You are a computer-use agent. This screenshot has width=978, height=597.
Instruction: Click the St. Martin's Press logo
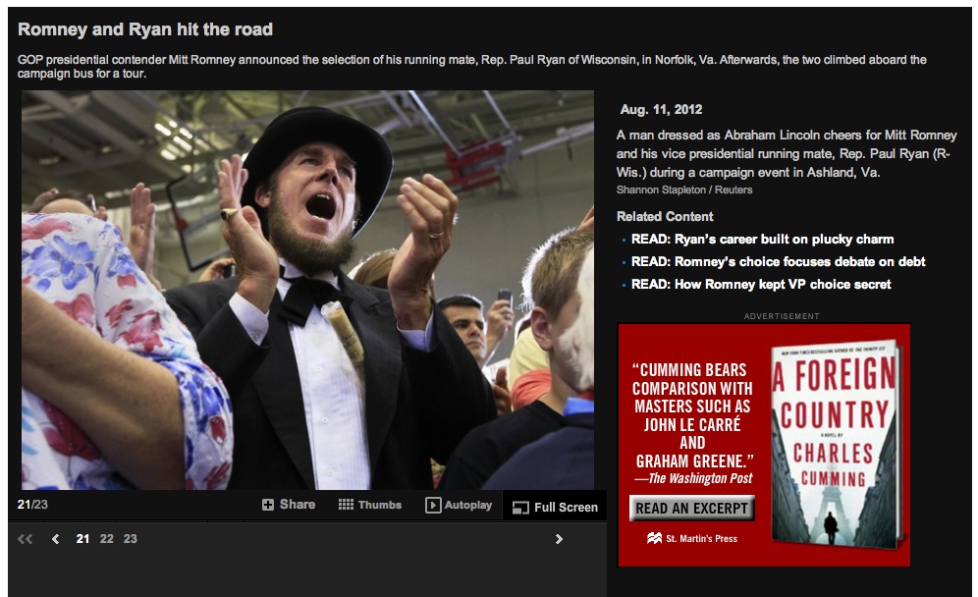pos(691,538)
